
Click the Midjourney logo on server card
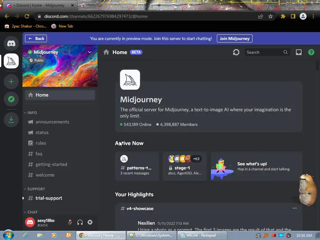(130, 80)
